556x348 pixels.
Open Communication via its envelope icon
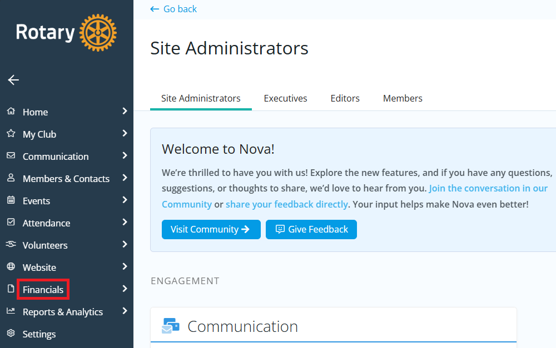coord(11,156)
